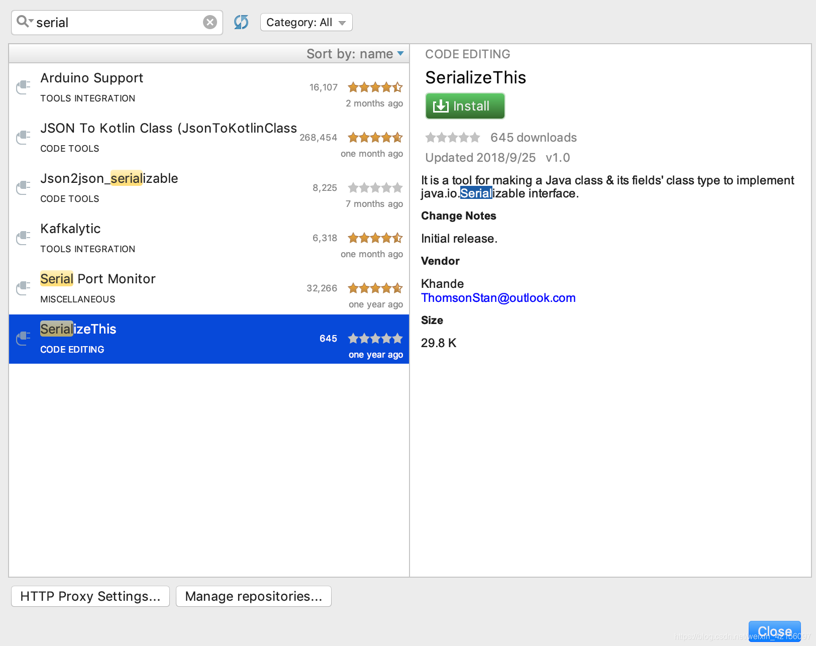
Task: Open Arduino Support plugin entry
Action: 209,88
